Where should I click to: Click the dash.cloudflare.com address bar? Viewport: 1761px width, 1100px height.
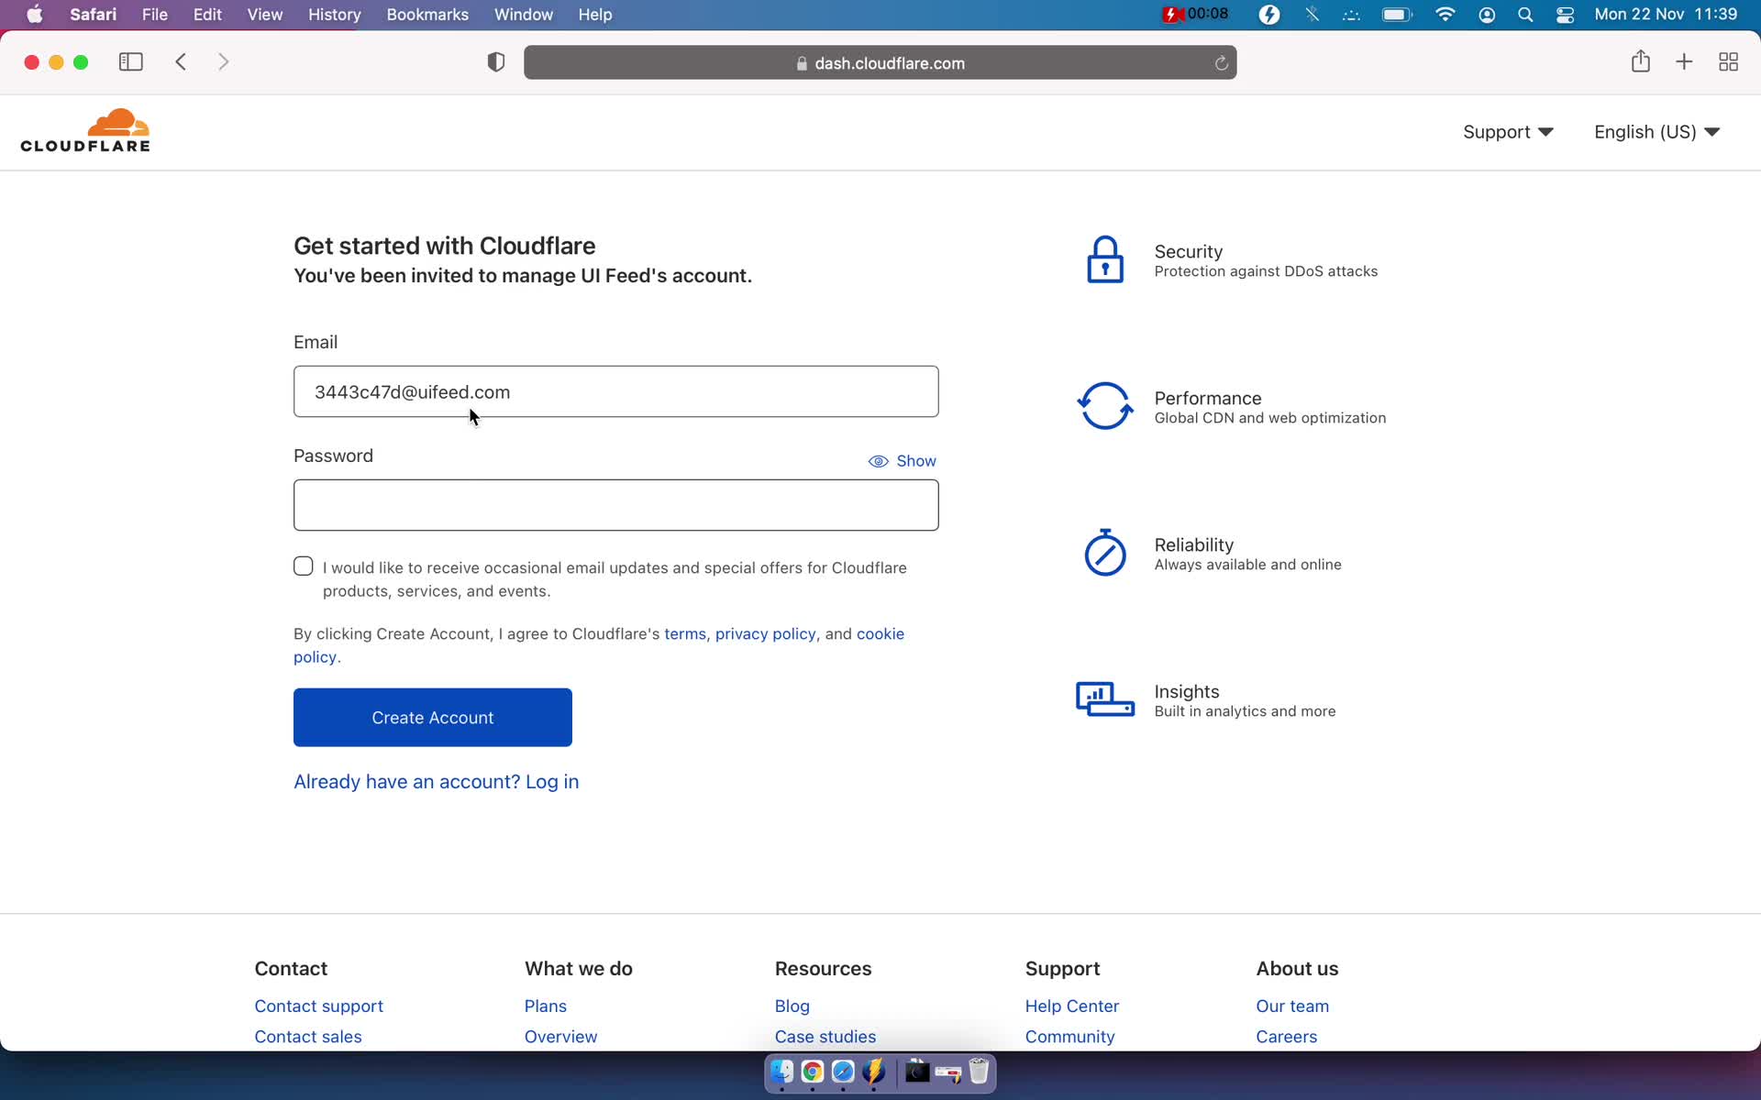880,63
